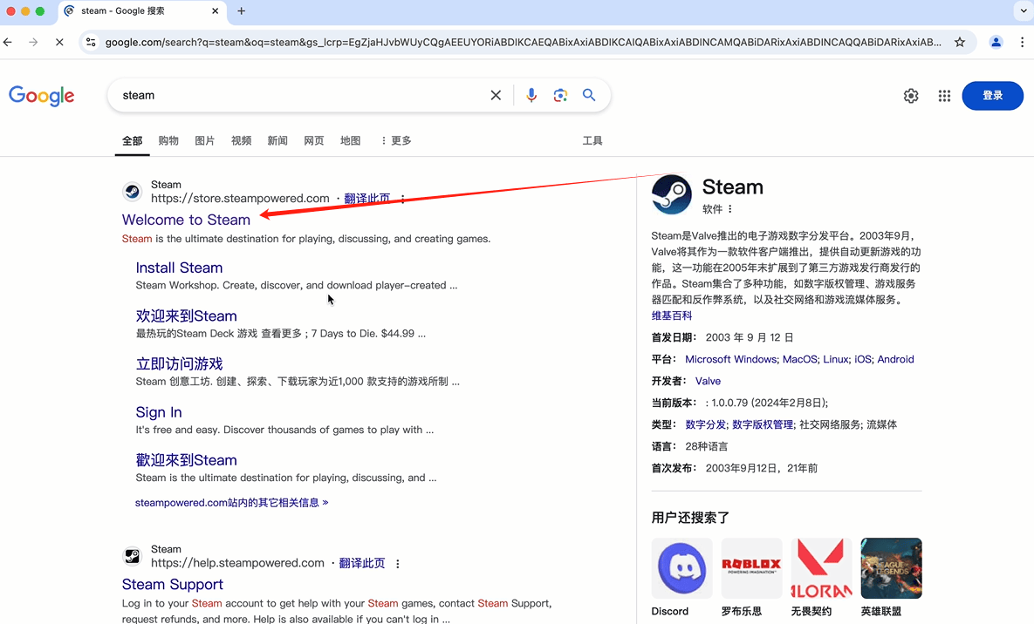Viewport: 1034px width, 624px height.
Task: Open the '立即访问游戏' sublink
Action: tap(179, 363)
